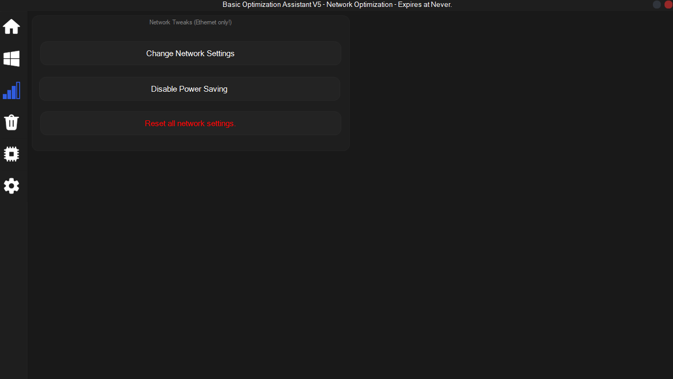Open the Windows tweaks section icon

12,59
